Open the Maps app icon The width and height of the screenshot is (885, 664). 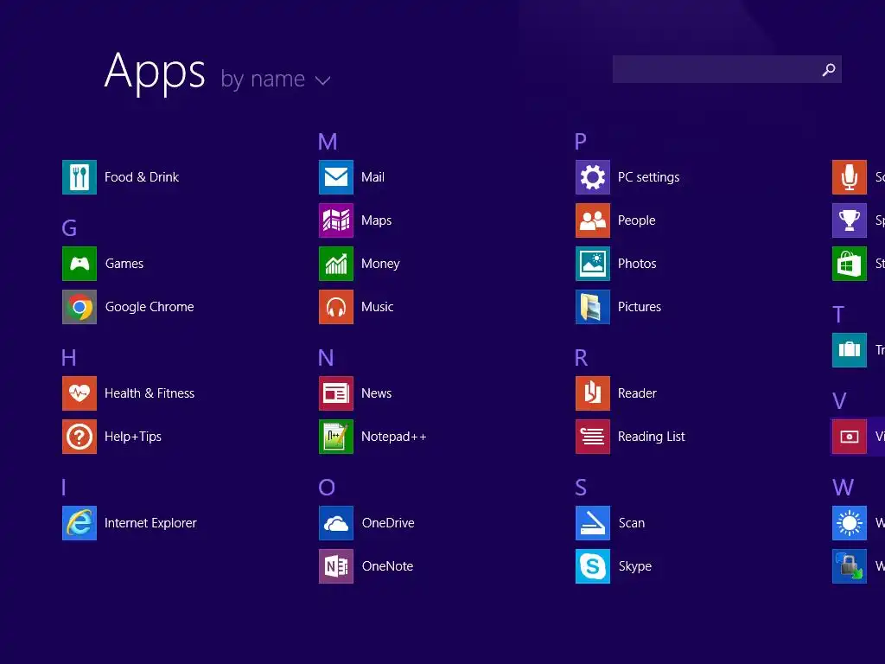[336, 220]
